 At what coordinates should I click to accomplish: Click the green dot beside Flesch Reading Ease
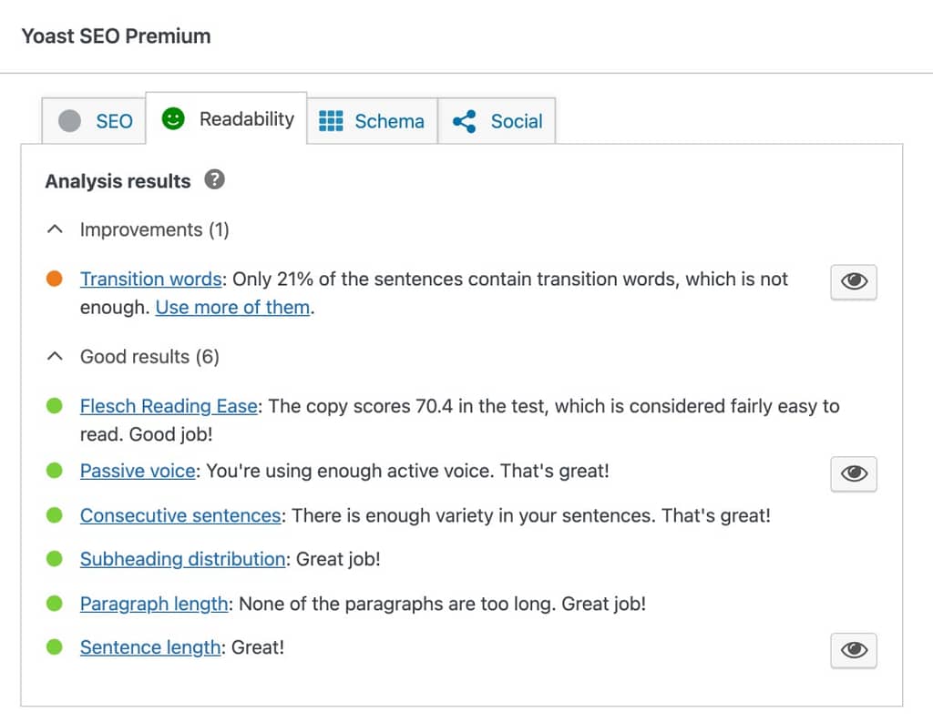[54, 405]
